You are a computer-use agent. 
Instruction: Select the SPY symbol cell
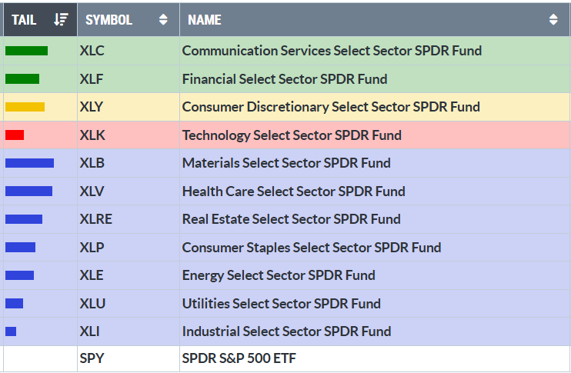click(92, 358)
